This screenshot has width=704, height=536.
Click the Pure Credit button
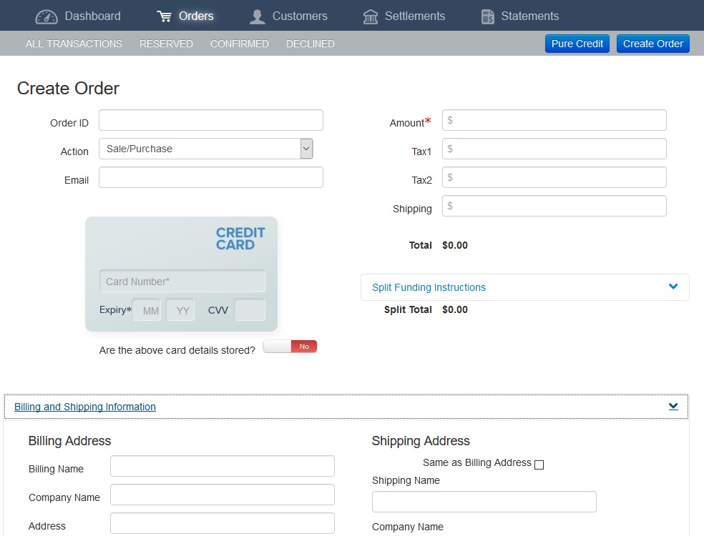577,44
